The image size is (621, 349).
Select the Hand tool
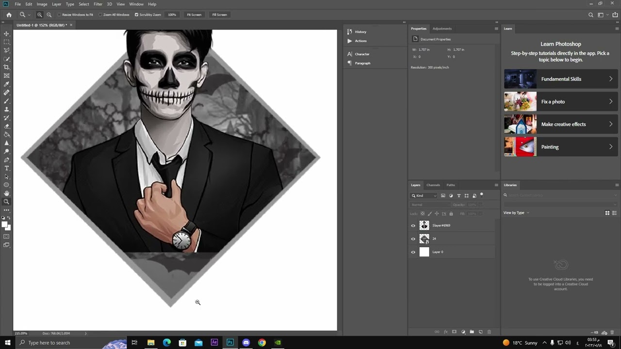[7, 193]
